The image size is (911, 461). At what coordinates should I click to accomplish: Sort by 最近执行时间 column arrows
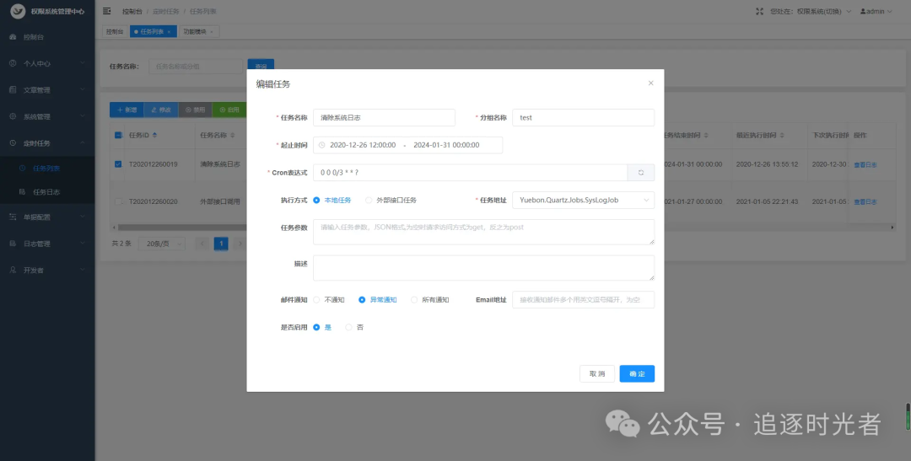(x=782, y=136)
